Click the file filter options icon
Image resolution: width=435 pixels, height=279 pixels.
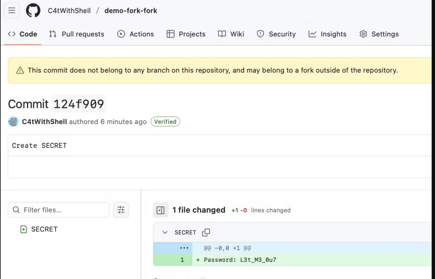pyautogui.click(x=121, y=210)
